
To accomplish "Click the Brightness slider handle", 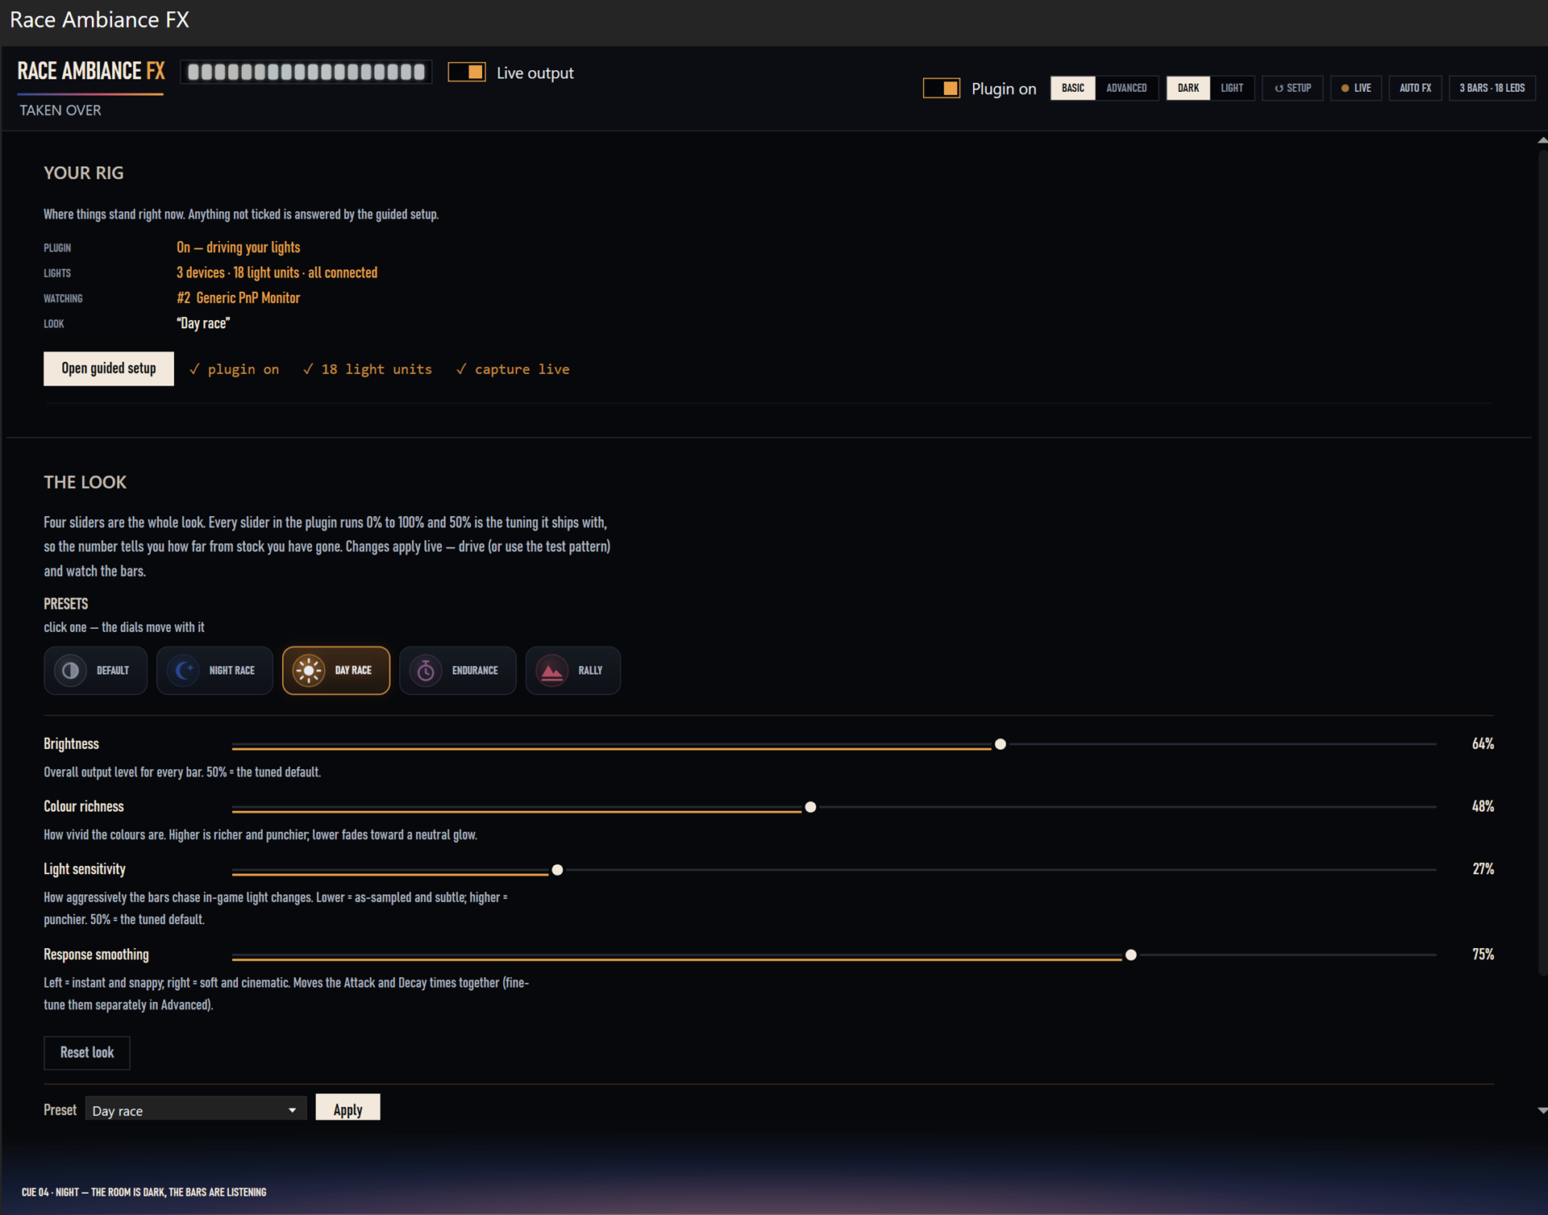I will point(1001,744).
